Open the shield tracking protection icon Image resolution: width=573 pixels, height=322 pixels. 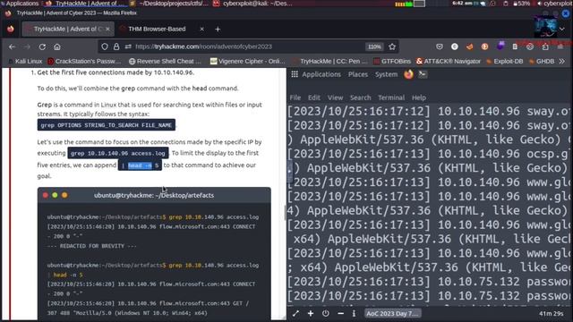(105, 47)
